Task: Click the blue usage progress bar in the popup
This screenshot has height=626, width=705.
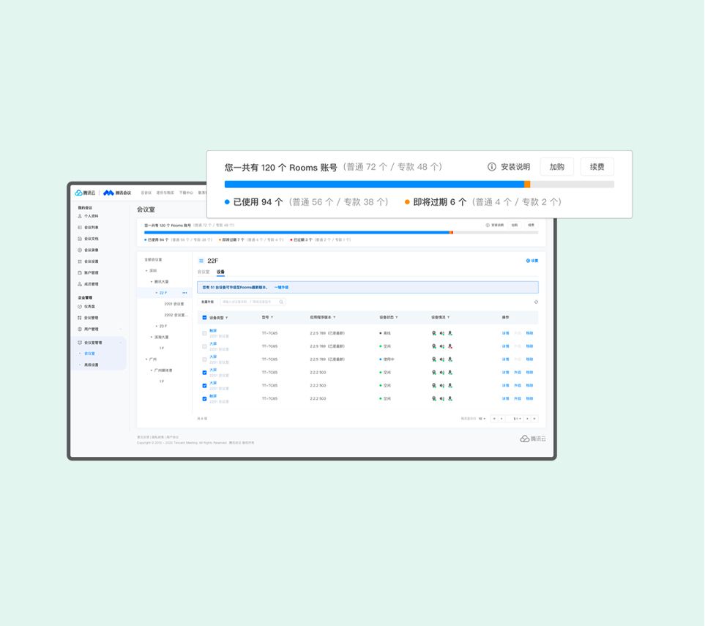Action: [373, 185]
